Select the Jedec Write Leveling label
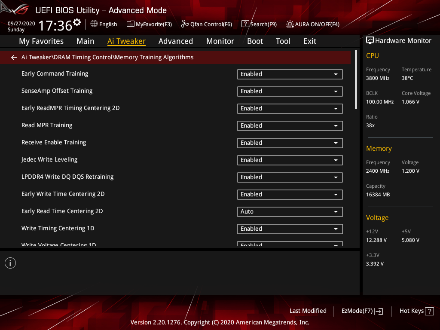This screenshot has height=330, width=440. click(49, 160)
